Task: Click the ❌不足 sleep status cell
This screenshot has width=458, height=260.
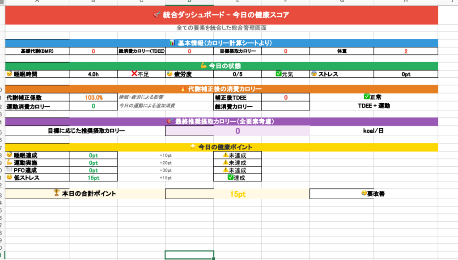Action: [x=141, y=74]
